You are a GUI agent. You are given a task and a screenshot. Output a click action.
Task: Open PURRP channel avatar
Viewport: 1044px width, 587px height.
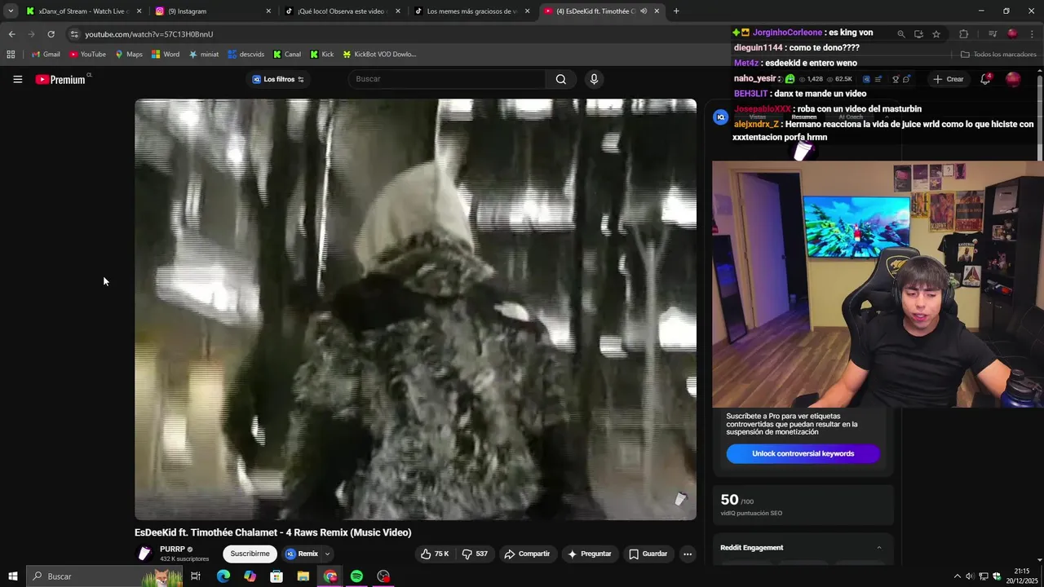point(144,554)
